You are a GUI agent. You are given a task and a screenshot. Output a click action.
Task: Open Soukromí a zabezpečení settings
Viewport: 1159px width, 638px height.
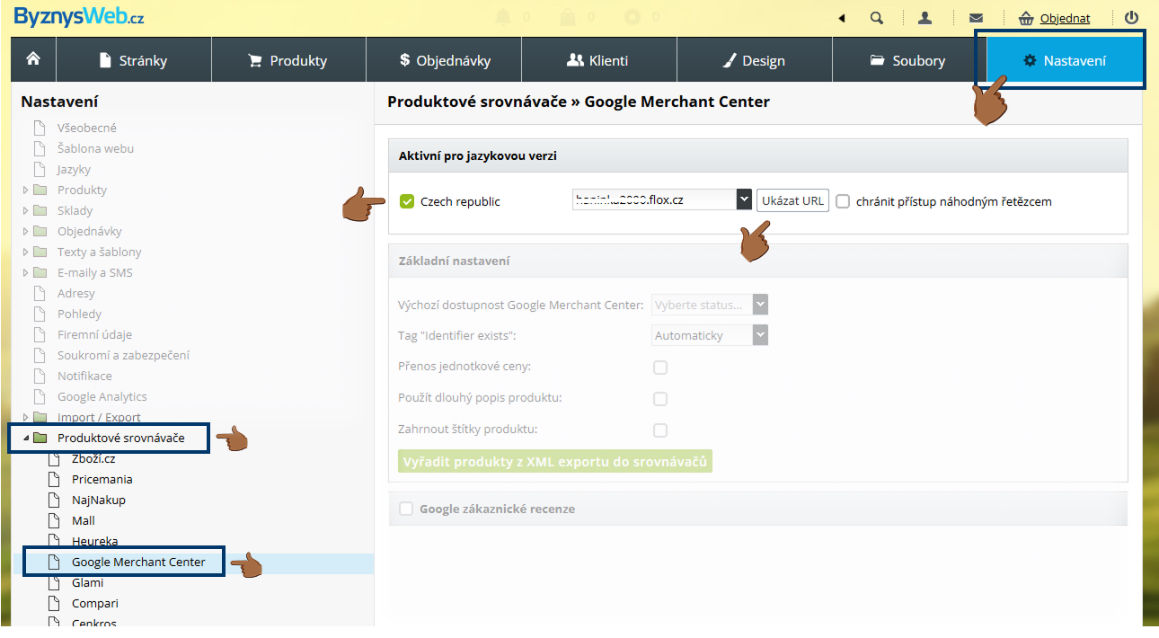tap(123, 355)
